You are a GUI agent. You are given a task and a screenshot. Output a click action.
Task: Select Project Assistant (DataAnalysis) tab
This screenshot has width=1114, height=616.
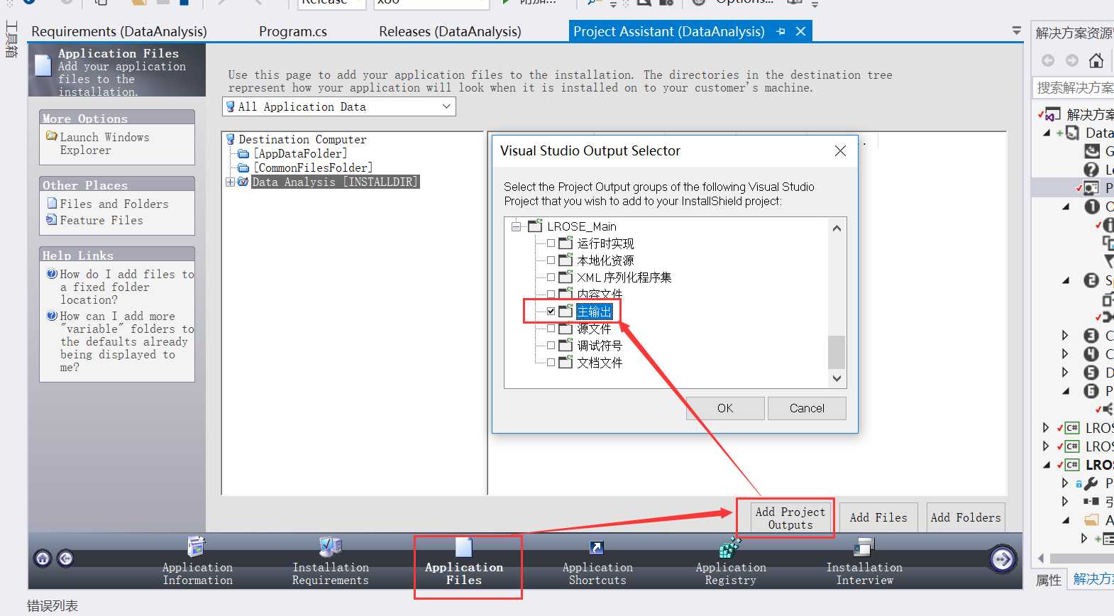pyautogui.click(x=668, y=31)
